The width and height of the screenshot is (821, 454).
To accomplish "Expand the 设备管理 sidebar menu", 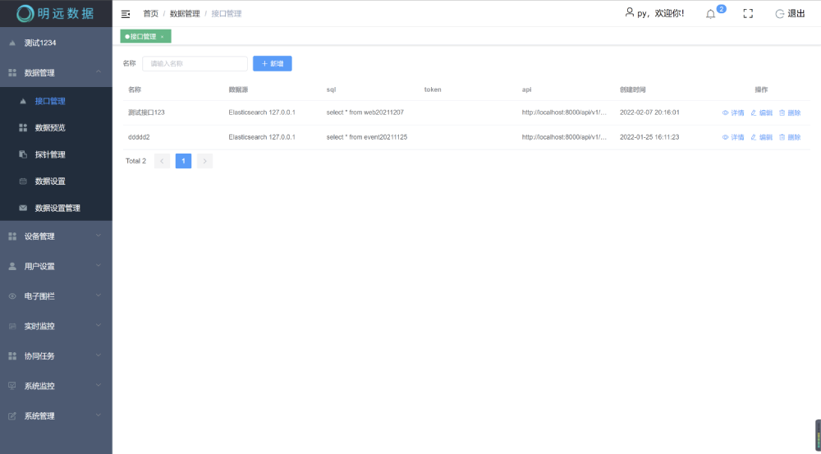I will (x=56, y=236).
